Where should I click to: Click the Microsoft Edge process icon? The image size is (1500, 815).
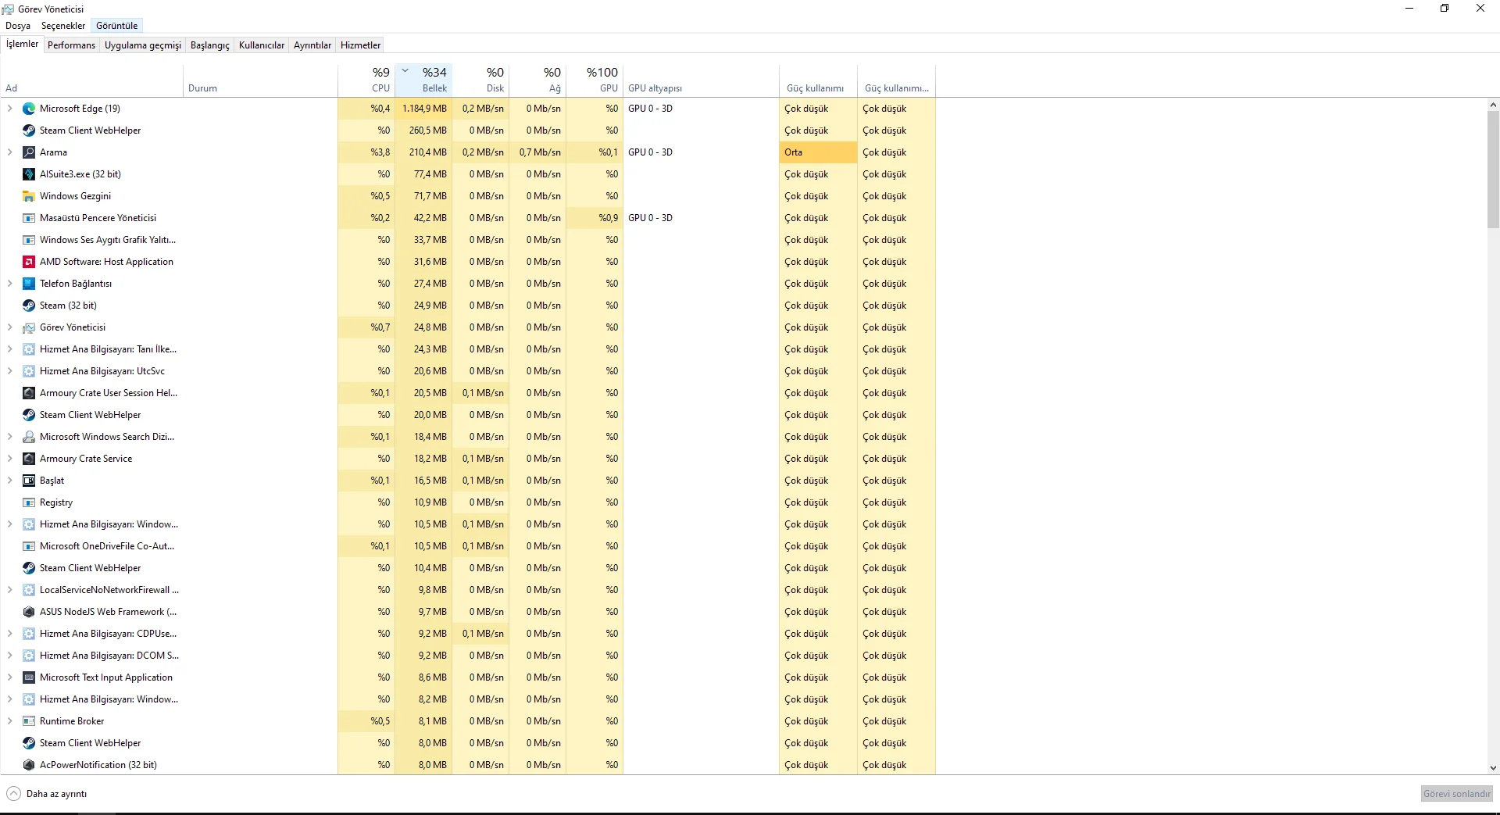(x=29, y=109)
